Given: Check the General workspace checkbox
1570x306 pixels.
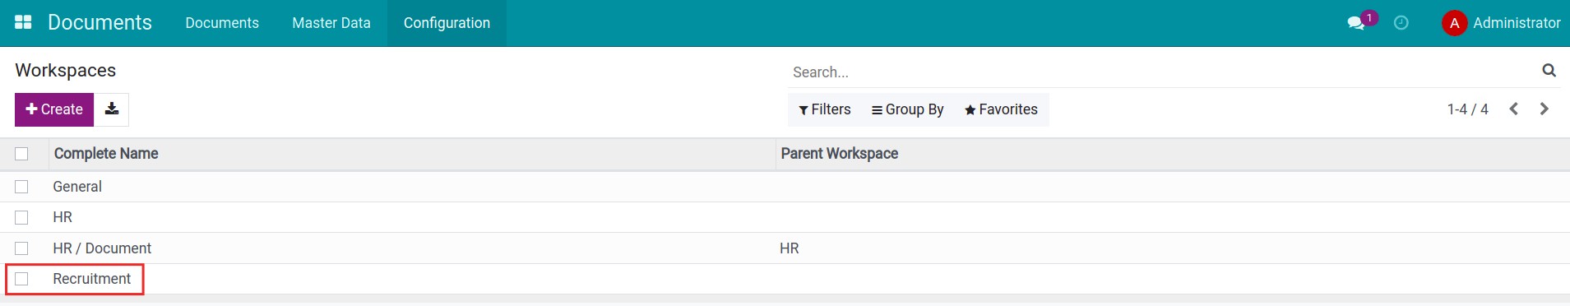Looking at the screenshot, I should click(21, 187).
